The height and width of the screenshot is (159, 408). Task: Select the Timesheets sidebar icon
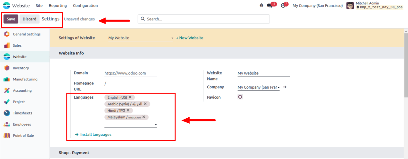coord(7,113)
